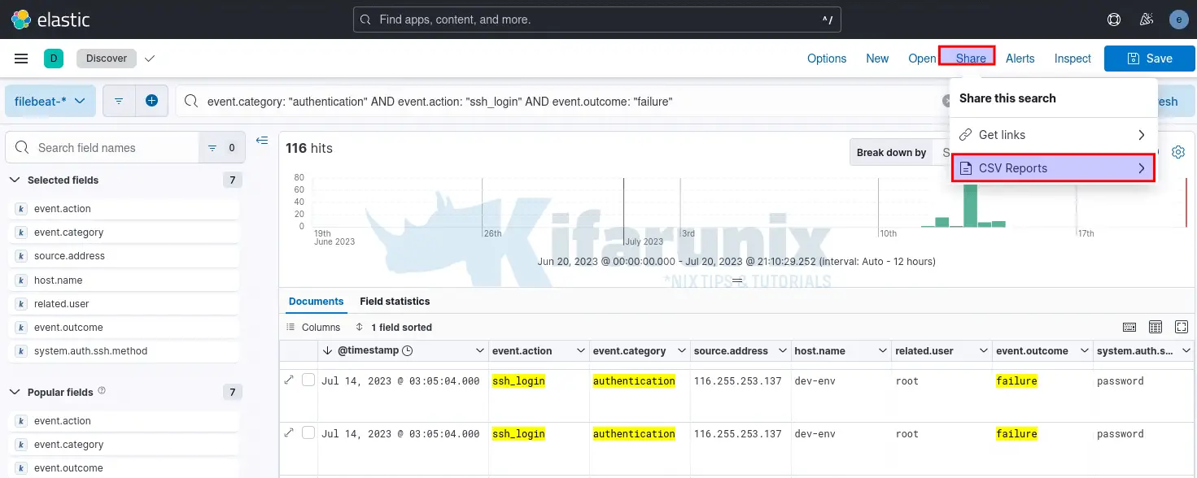Open display density options icon
The height and width of the screenshot is (478, 1197).
click(x=1155, y=327)
